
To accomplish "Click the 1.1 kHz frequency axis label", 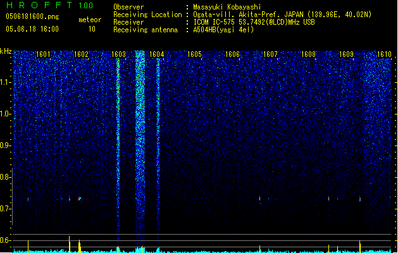I will pyautogui.click(x=6, y=82).
